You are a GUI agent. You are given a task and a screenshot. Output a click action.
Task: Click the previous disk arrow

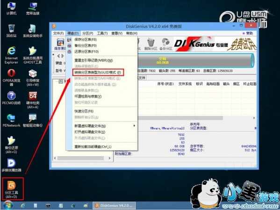pos(58,56)
